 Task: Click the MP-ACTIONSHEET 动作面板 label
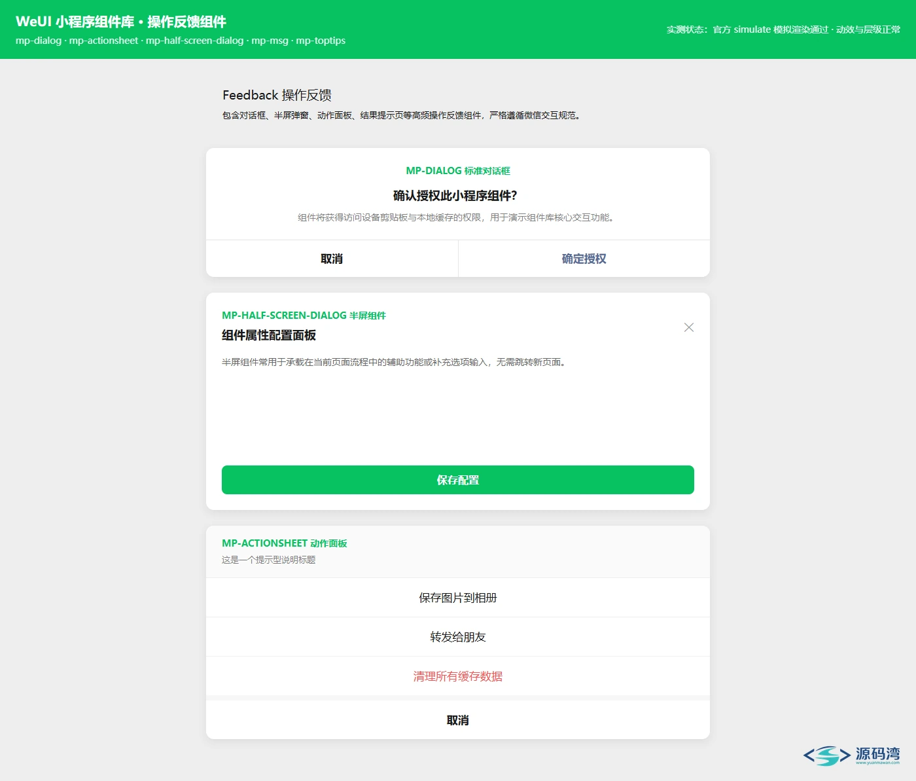point(285,543)
